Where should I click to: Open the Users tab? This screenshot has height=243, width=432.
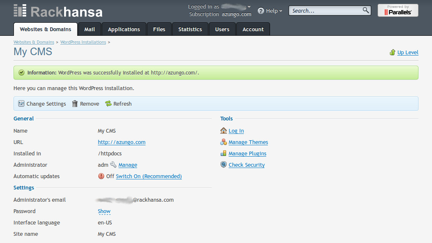tap(222, 29)
